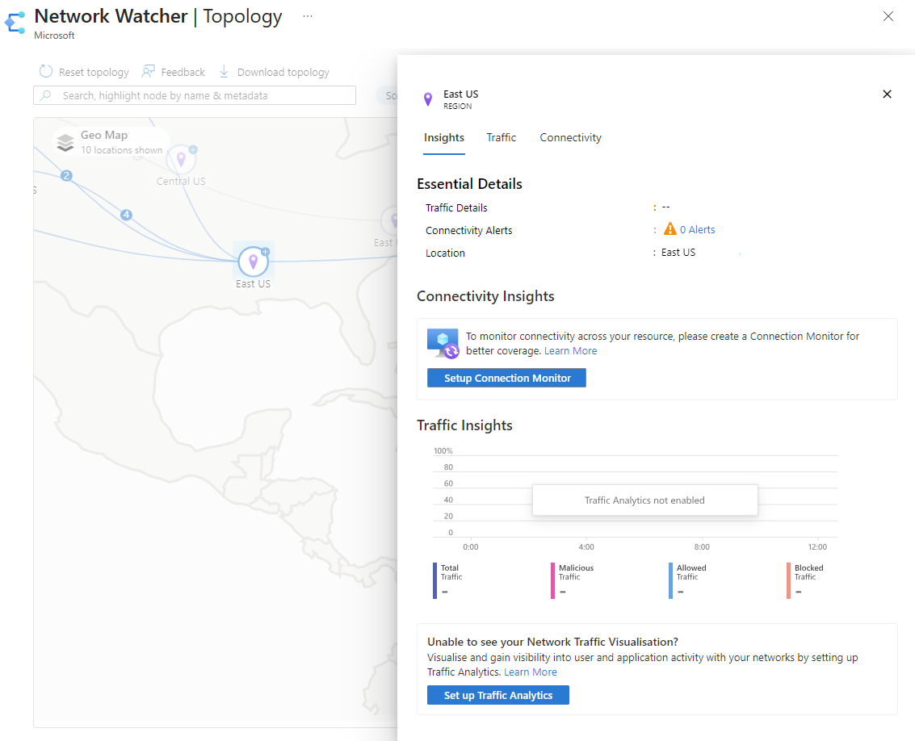Open Learn More for Connection Monitor
The image size is (915, 741).
pyautogui.click(x=571, y=350)
